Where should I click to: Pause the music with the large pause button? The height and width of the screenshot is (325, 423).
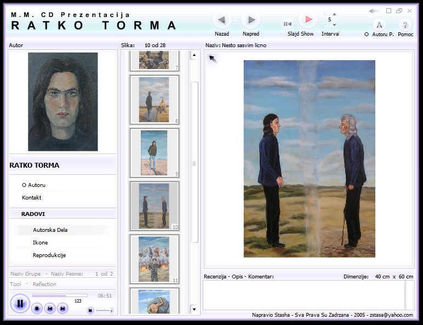coord(20,304)
